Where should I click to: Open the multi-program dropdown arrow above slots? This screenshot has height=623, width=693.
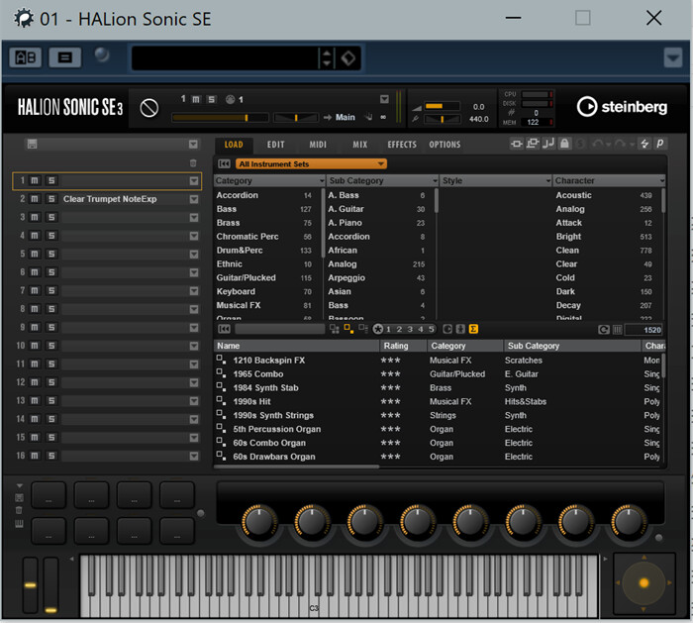[193, 145]
